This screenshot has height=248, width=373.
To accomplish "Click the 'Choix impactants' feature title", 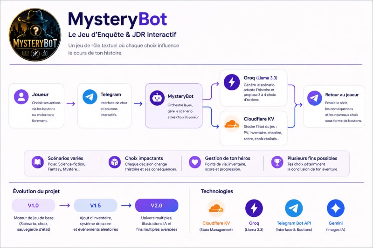I will 144,158.
